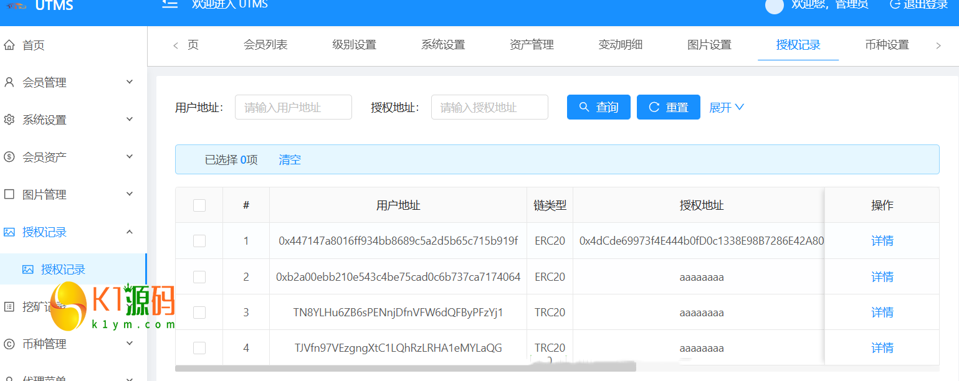Click the selected 授权记录 submenu picture icon
This screenshot has width=959, height=381.
(28, 269)
